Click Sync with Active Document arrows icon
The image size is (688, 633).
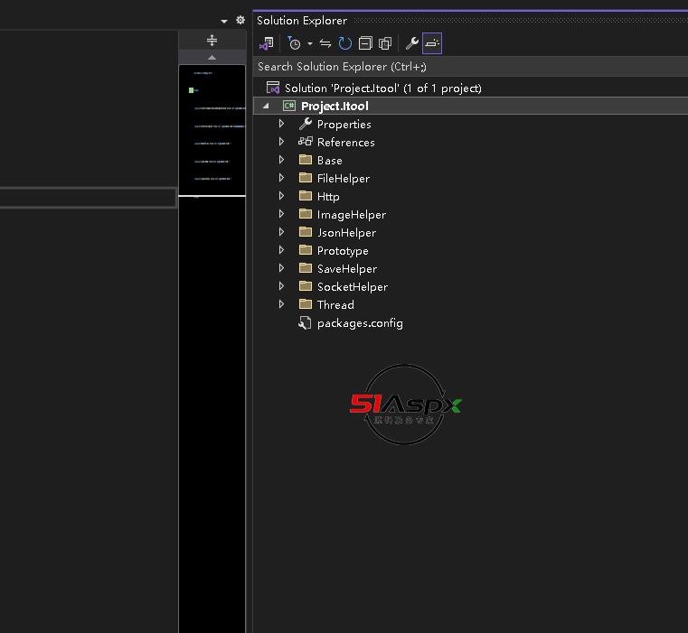[x=325, y=43]
